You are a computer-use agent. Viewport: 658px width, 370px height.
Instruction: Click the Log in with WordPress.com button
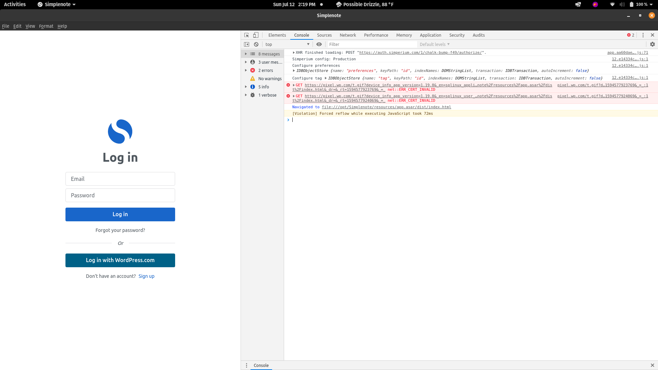120,260
